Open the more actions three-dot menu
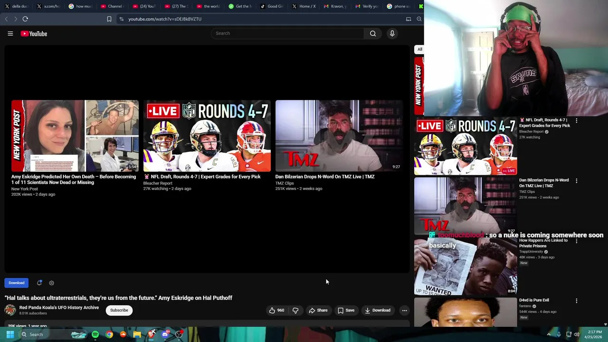This screenshot has height=342, width=608. click(404, 310)
